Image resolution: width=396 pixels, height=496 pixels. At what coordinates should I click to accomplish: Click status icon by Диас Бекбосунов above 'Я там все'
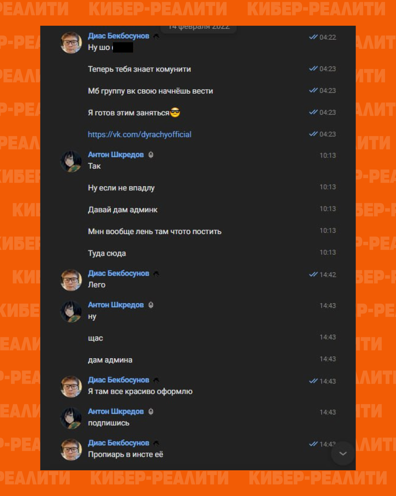156,380
